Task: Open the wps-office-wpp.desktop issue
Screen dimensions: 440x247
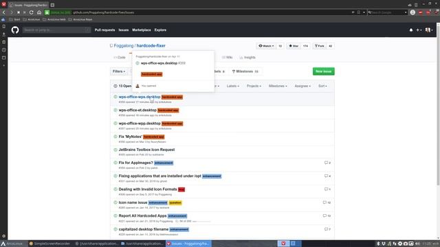Action: (x=140, y=123)
